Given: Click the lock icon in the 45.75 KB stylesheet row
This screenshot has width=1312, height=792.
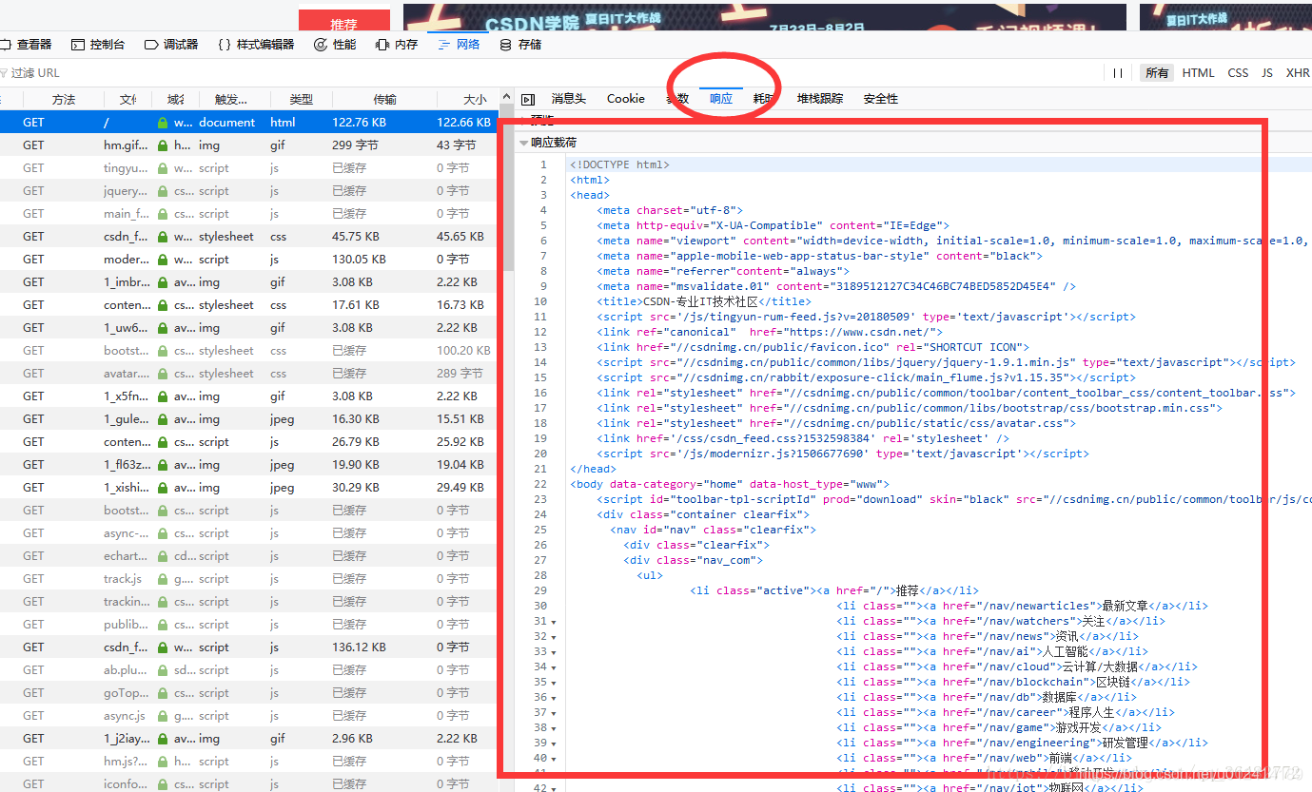Looking at the screenshot, I should [x=163, y=237].
